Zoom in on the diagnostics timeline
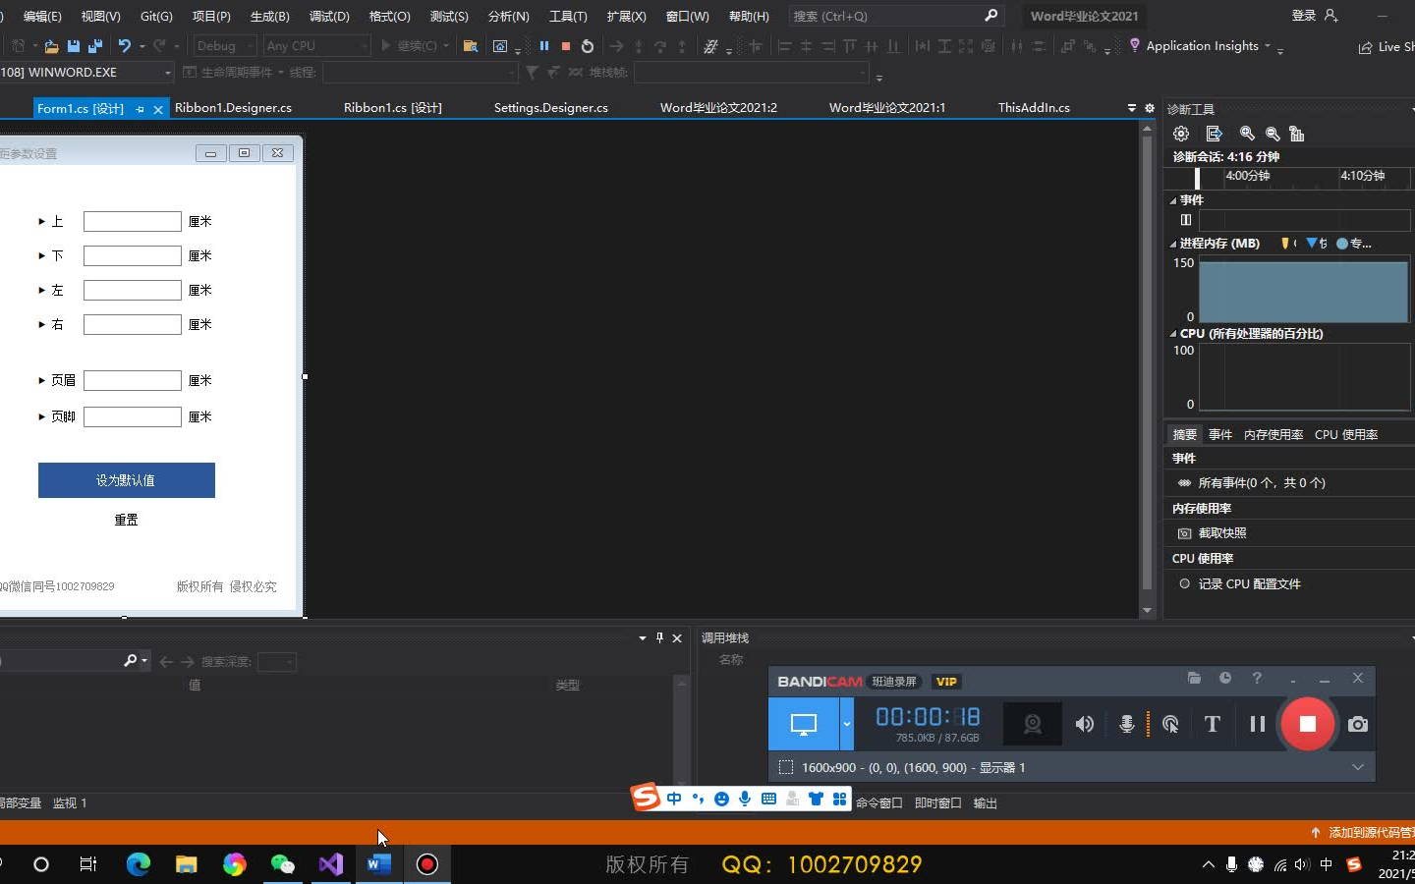Screen dimensions: 1415x884 (1248, 134)
